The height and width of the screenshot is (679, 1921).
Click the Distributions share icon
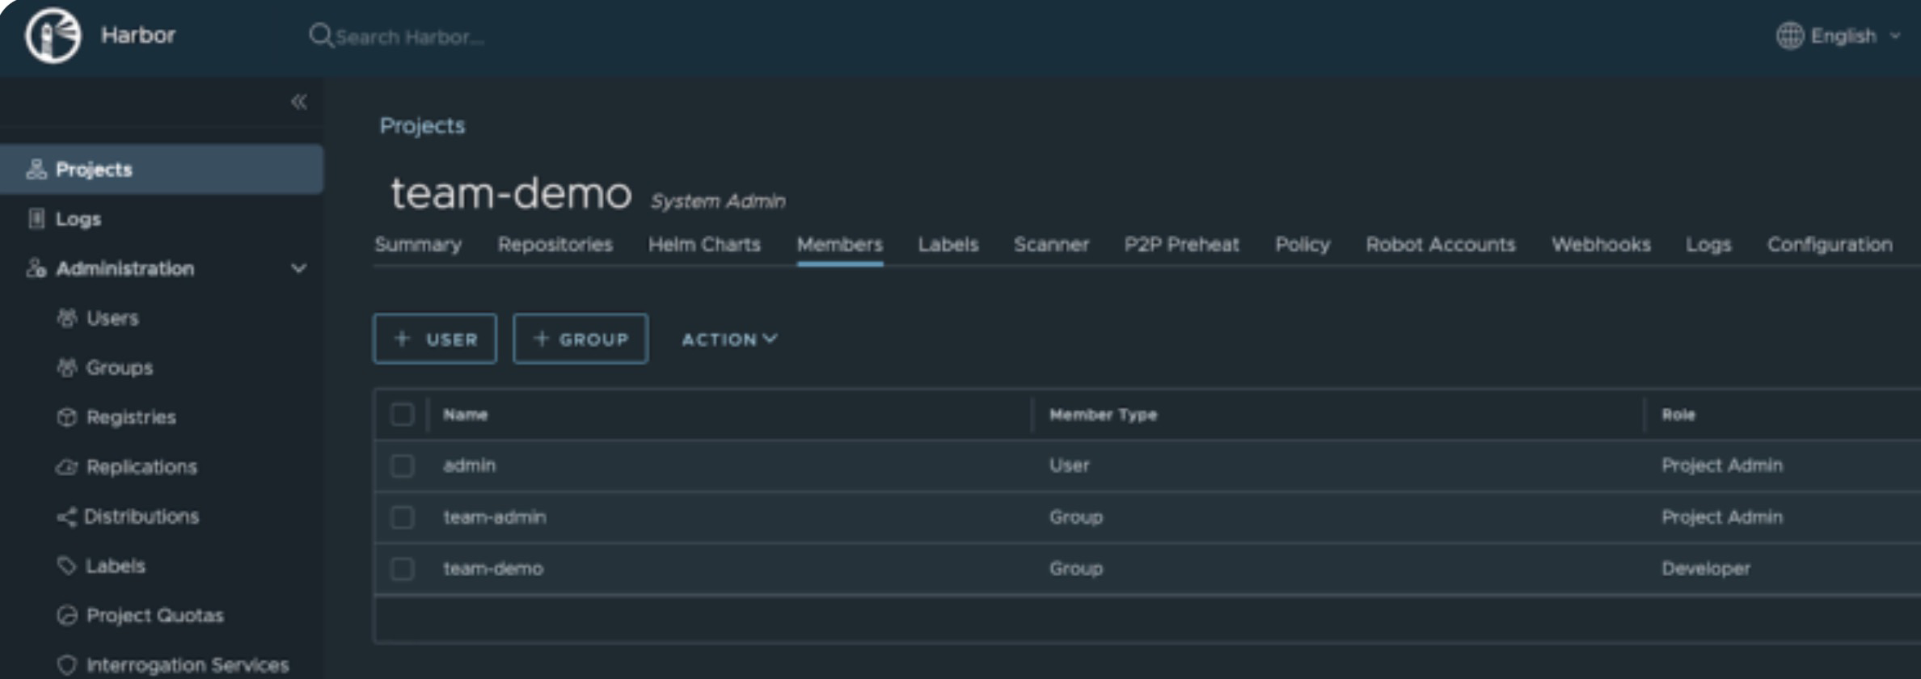pos(67,517)
